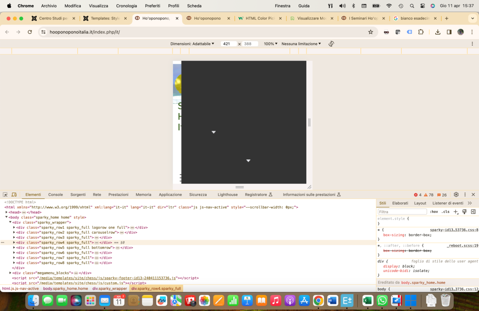Screen dimensions: 479x311
Task: Open WhatsApp from the Dock
Action: 382,300
